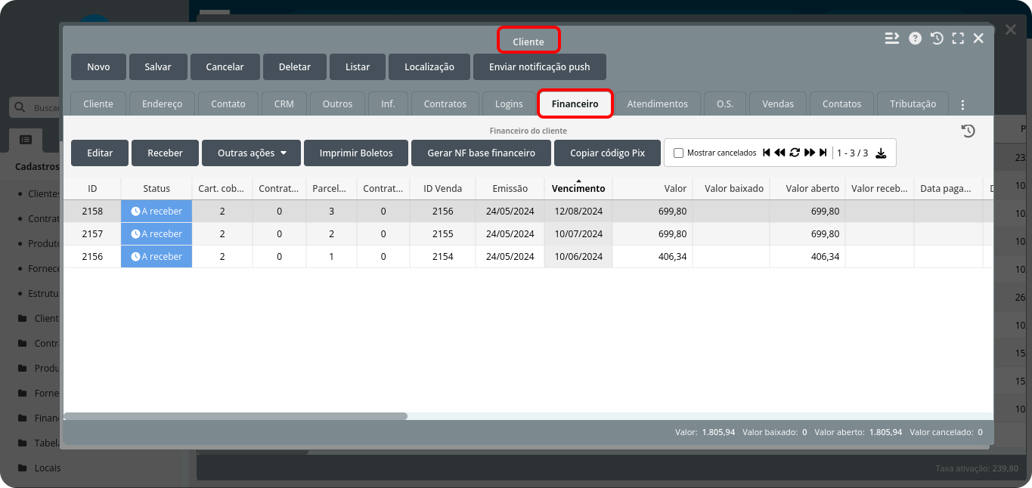
Task: Click due date 10/06/2024 cell
Action: [x=578, y=257]
